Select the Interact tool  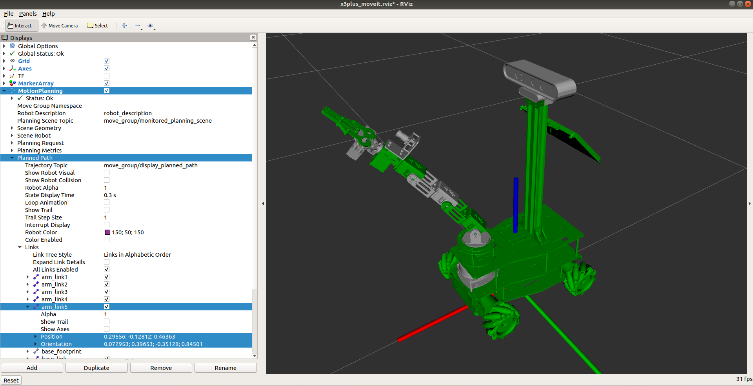coord(22,26)
